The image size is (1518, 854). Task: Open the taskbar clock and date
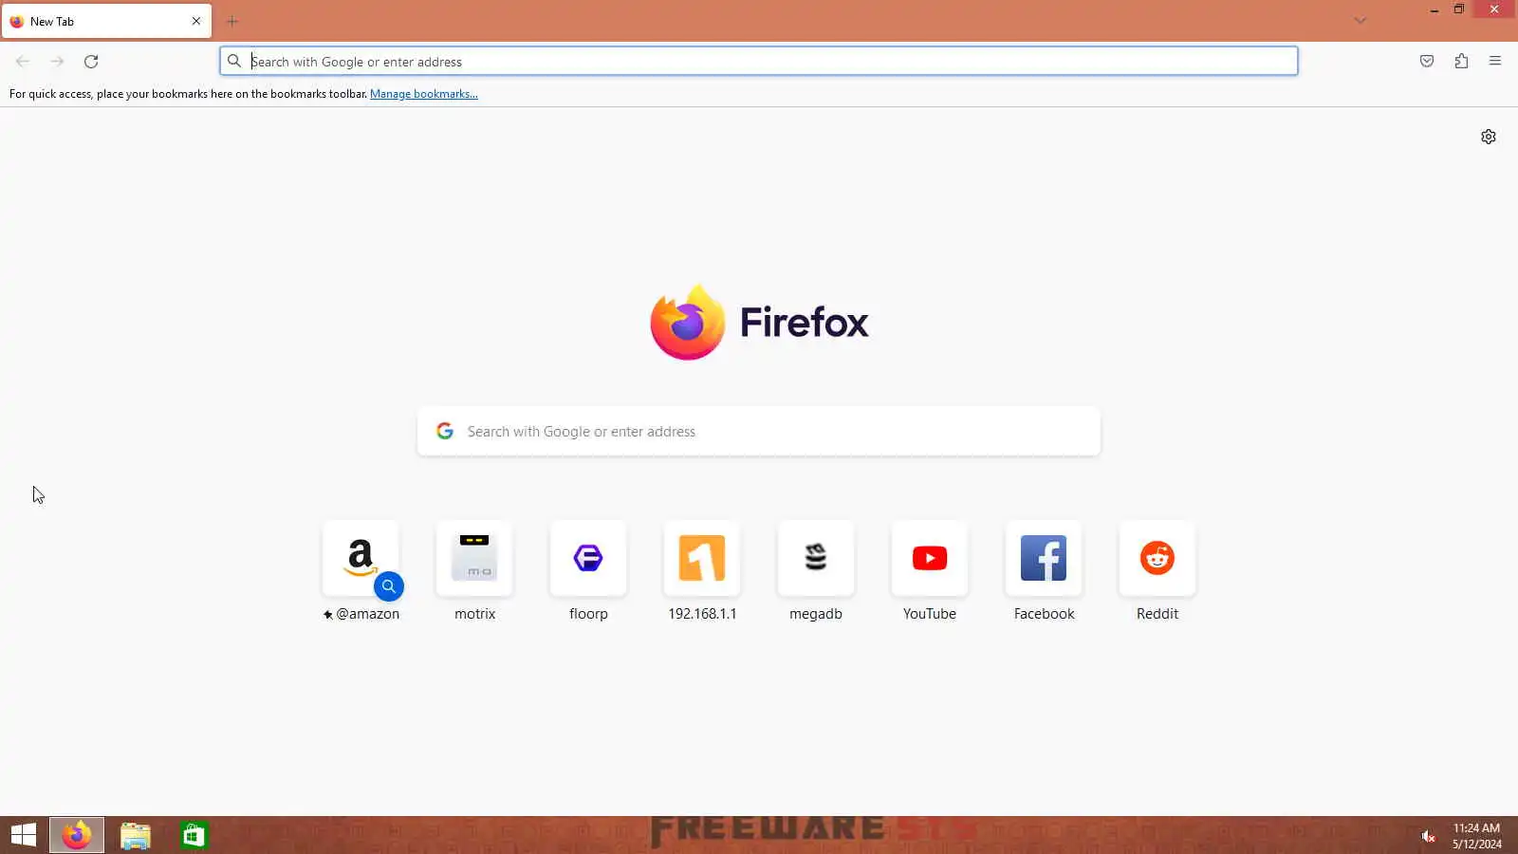point(1476,836)
